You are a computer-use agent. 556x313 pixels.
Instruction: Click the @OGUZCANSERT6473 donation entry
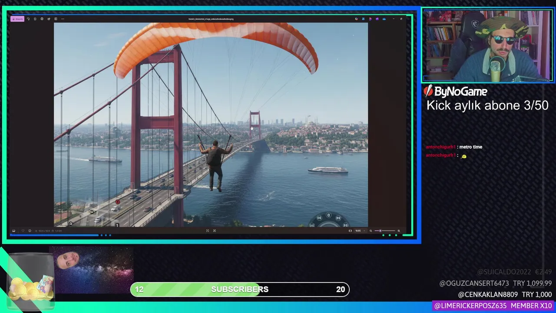point(496,283)
